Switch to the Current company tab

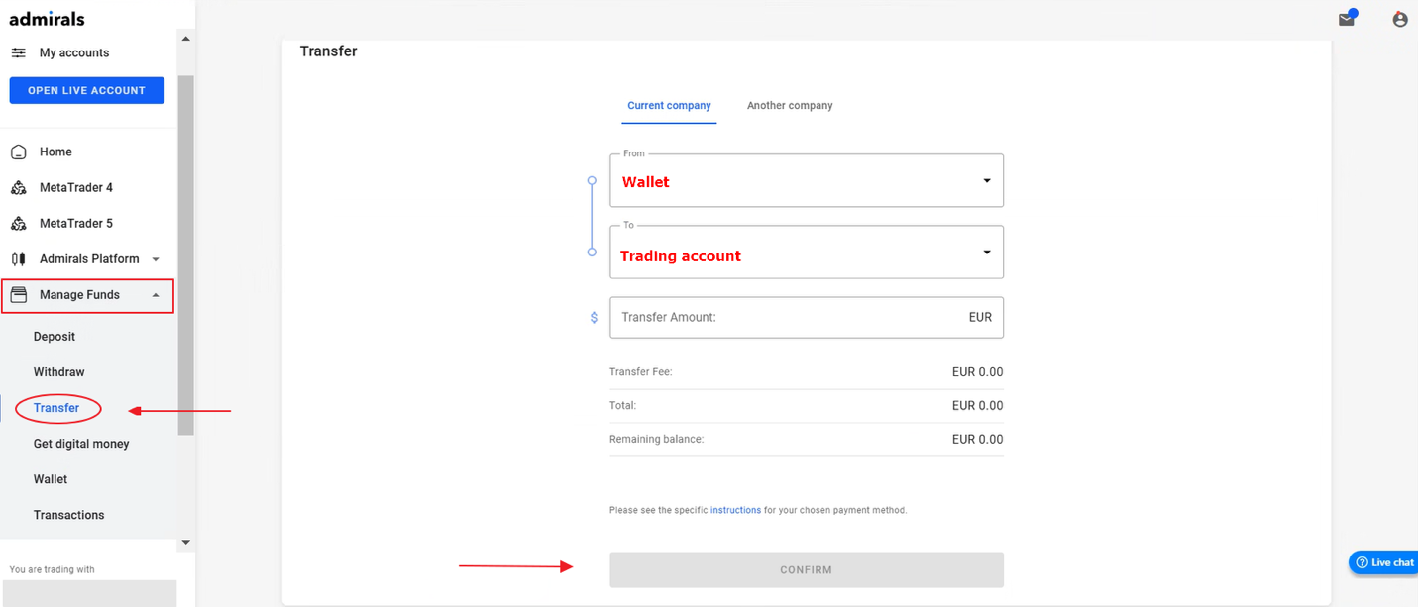669,106
